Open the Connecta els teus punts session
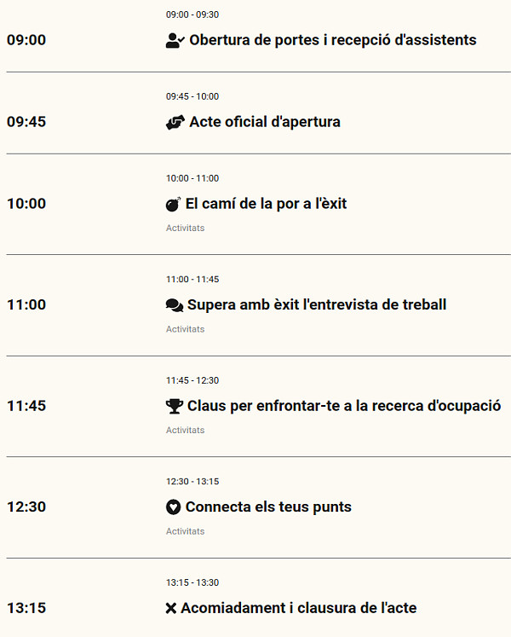 coord(268,507)
